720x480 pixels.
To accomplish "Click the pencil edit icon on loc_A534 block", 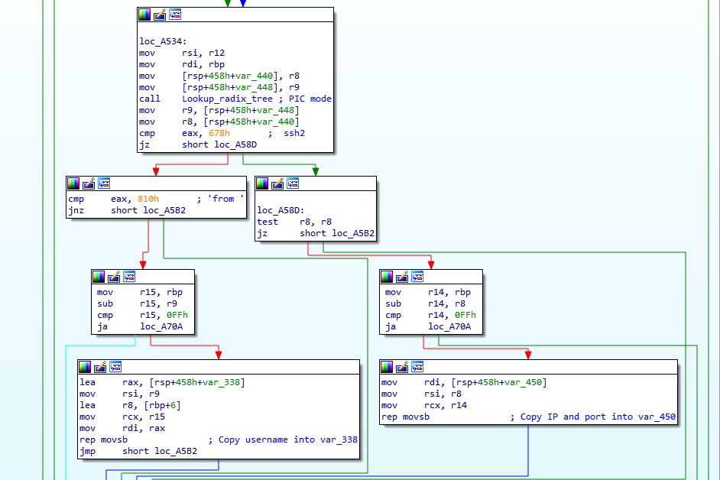I will click(x=159, y=14).
